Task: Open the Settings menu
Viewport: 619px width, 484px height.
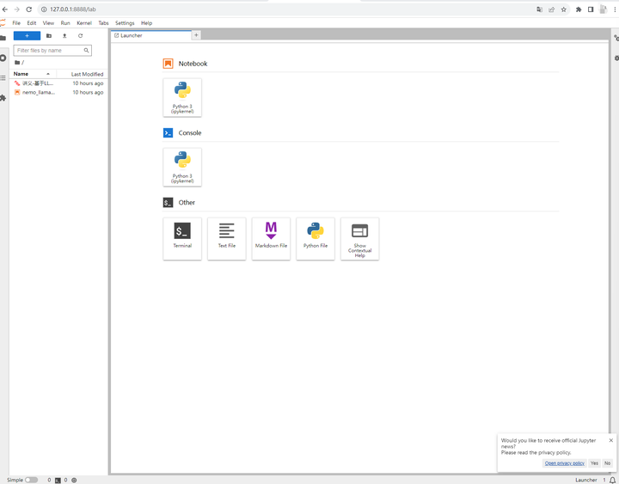Action: pos(125,23)
